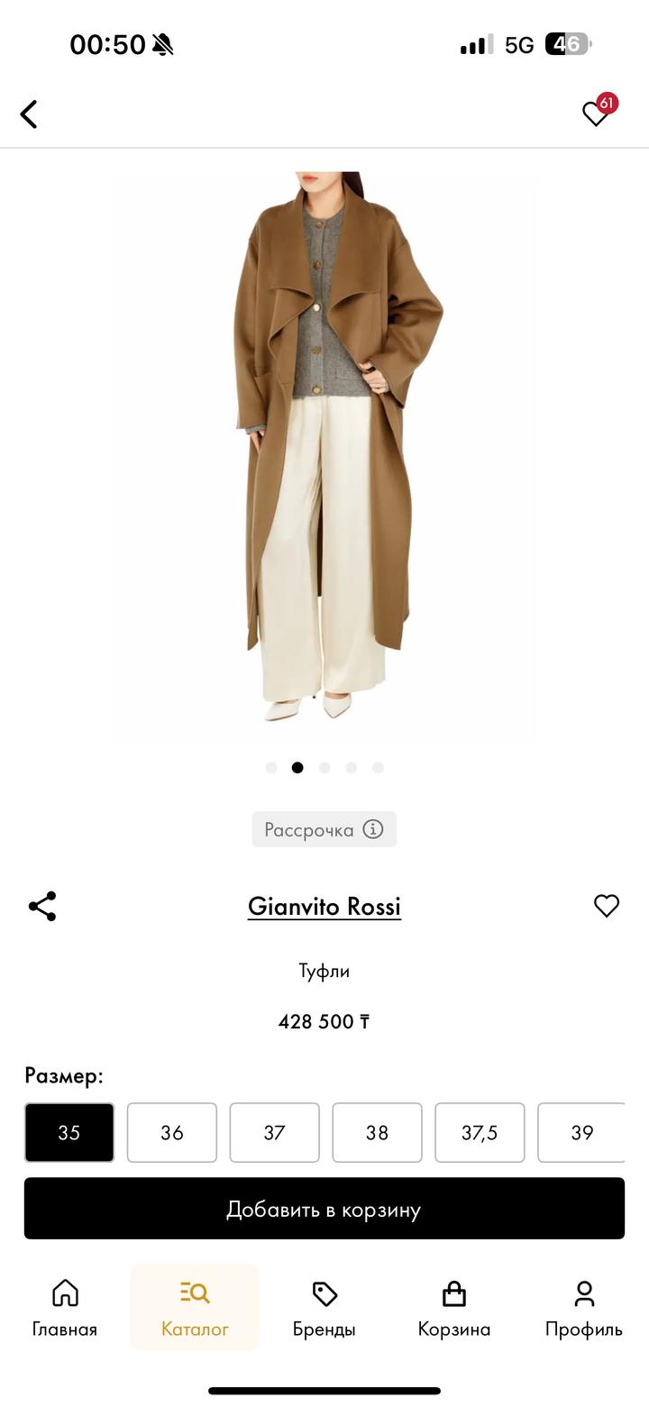Tap the product photo of coat
Screen dimensions: 649x1407
click(324, 457)
